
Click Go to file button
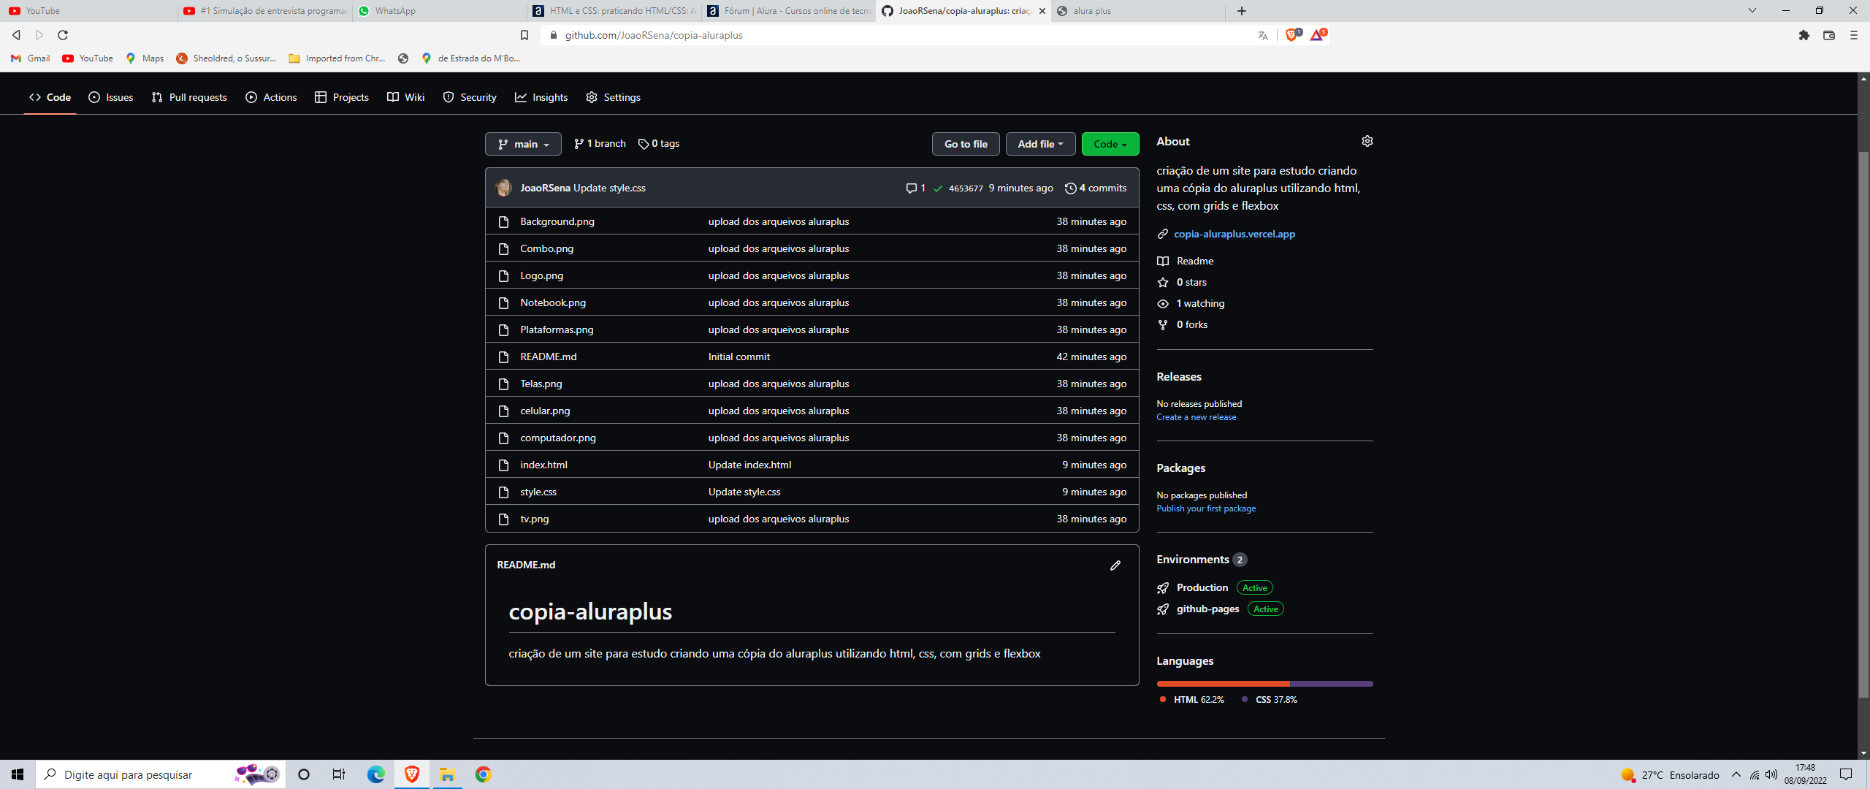tap(966, 143)
